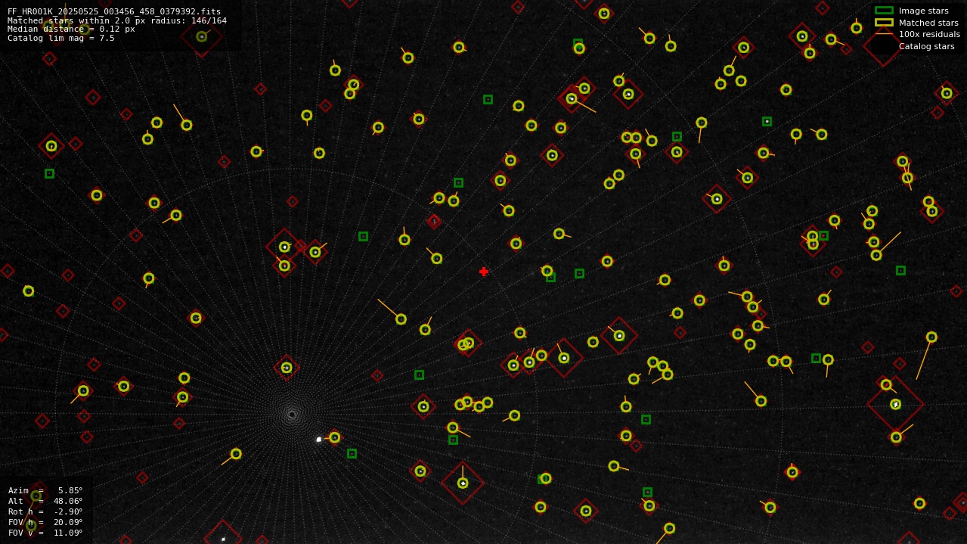The height and width of the screenshot is (544, 967).
Task: Select the 'Catalog stars' legend label
Action: coord(926,46)
